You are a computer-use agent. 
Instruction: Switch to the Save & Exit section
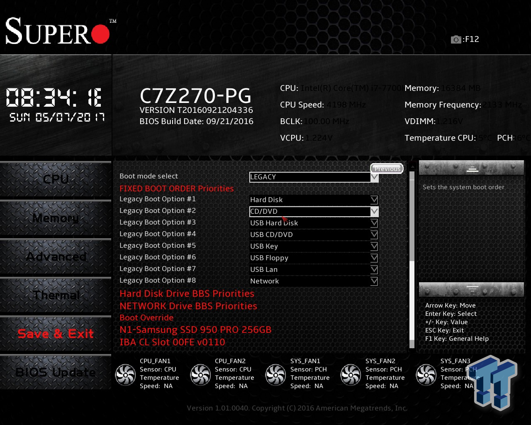pos(56,334)
